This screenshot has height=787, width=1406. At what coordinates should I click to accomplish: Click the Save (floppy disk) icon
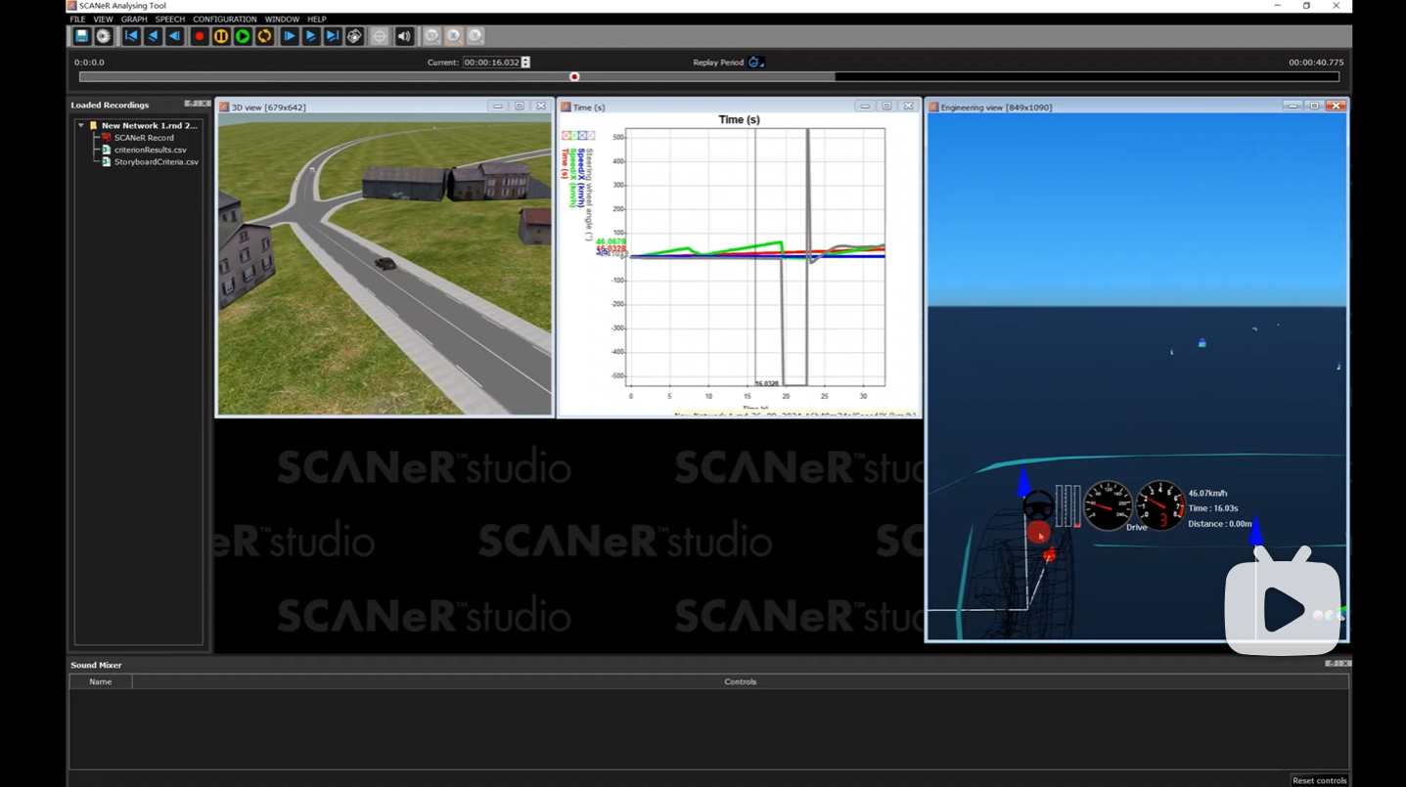point(82,36)
